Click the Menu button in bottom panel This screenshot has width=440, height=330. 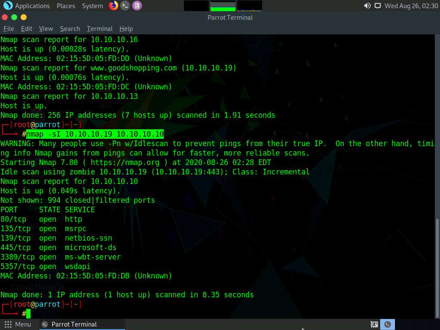[18, 324]
